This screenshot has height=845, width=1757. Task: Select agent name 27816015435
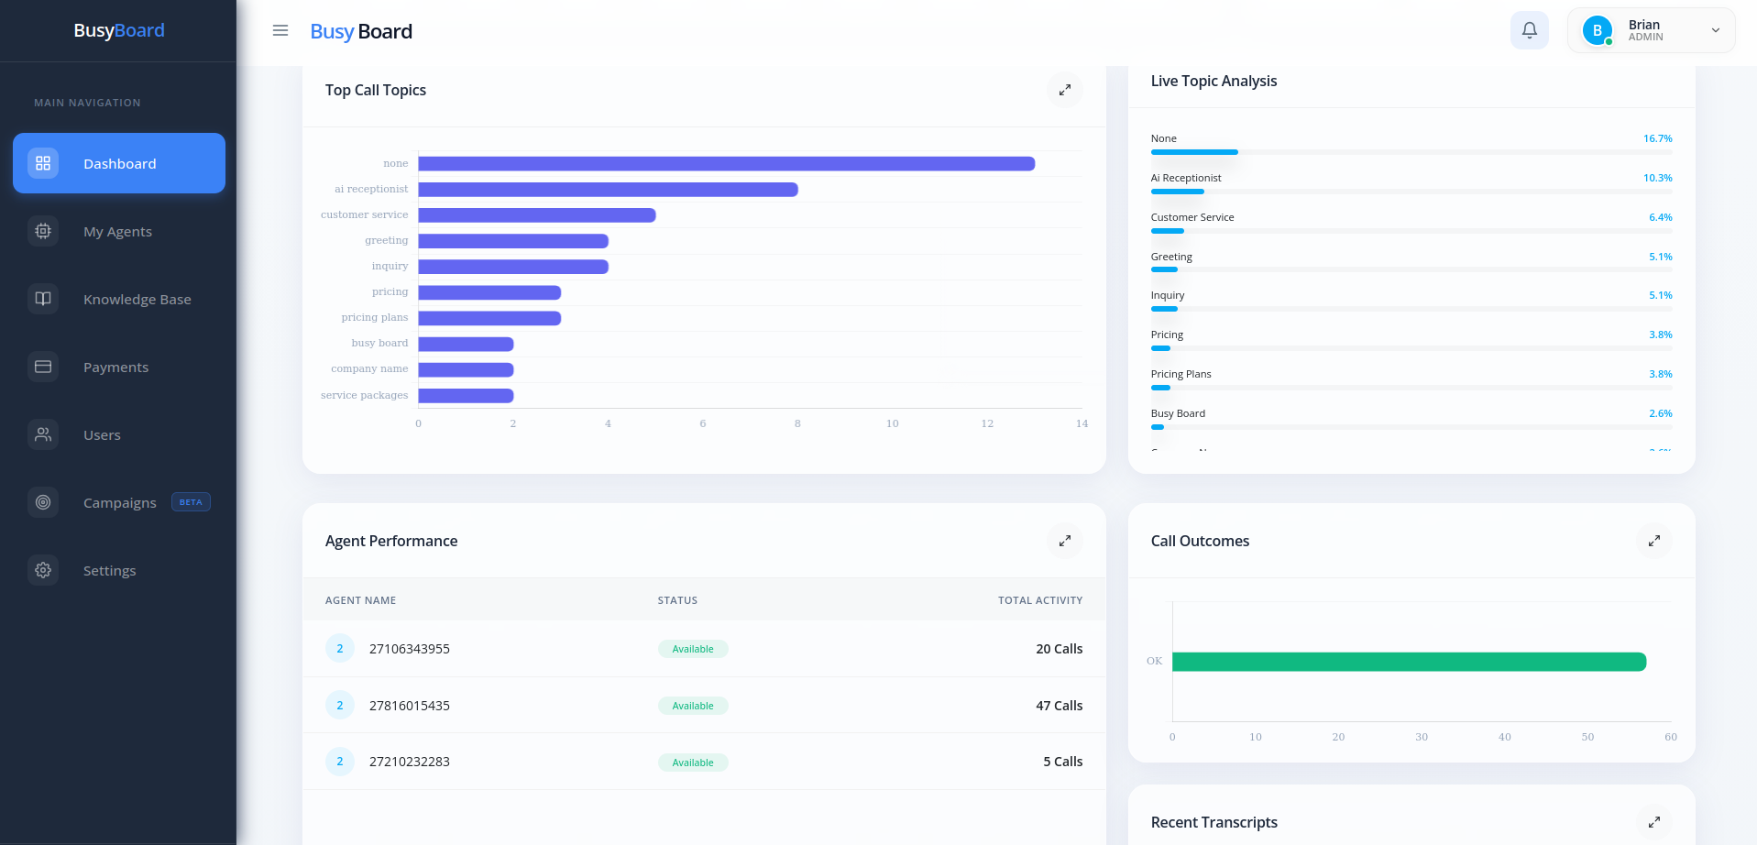click(x=410, y=706)
